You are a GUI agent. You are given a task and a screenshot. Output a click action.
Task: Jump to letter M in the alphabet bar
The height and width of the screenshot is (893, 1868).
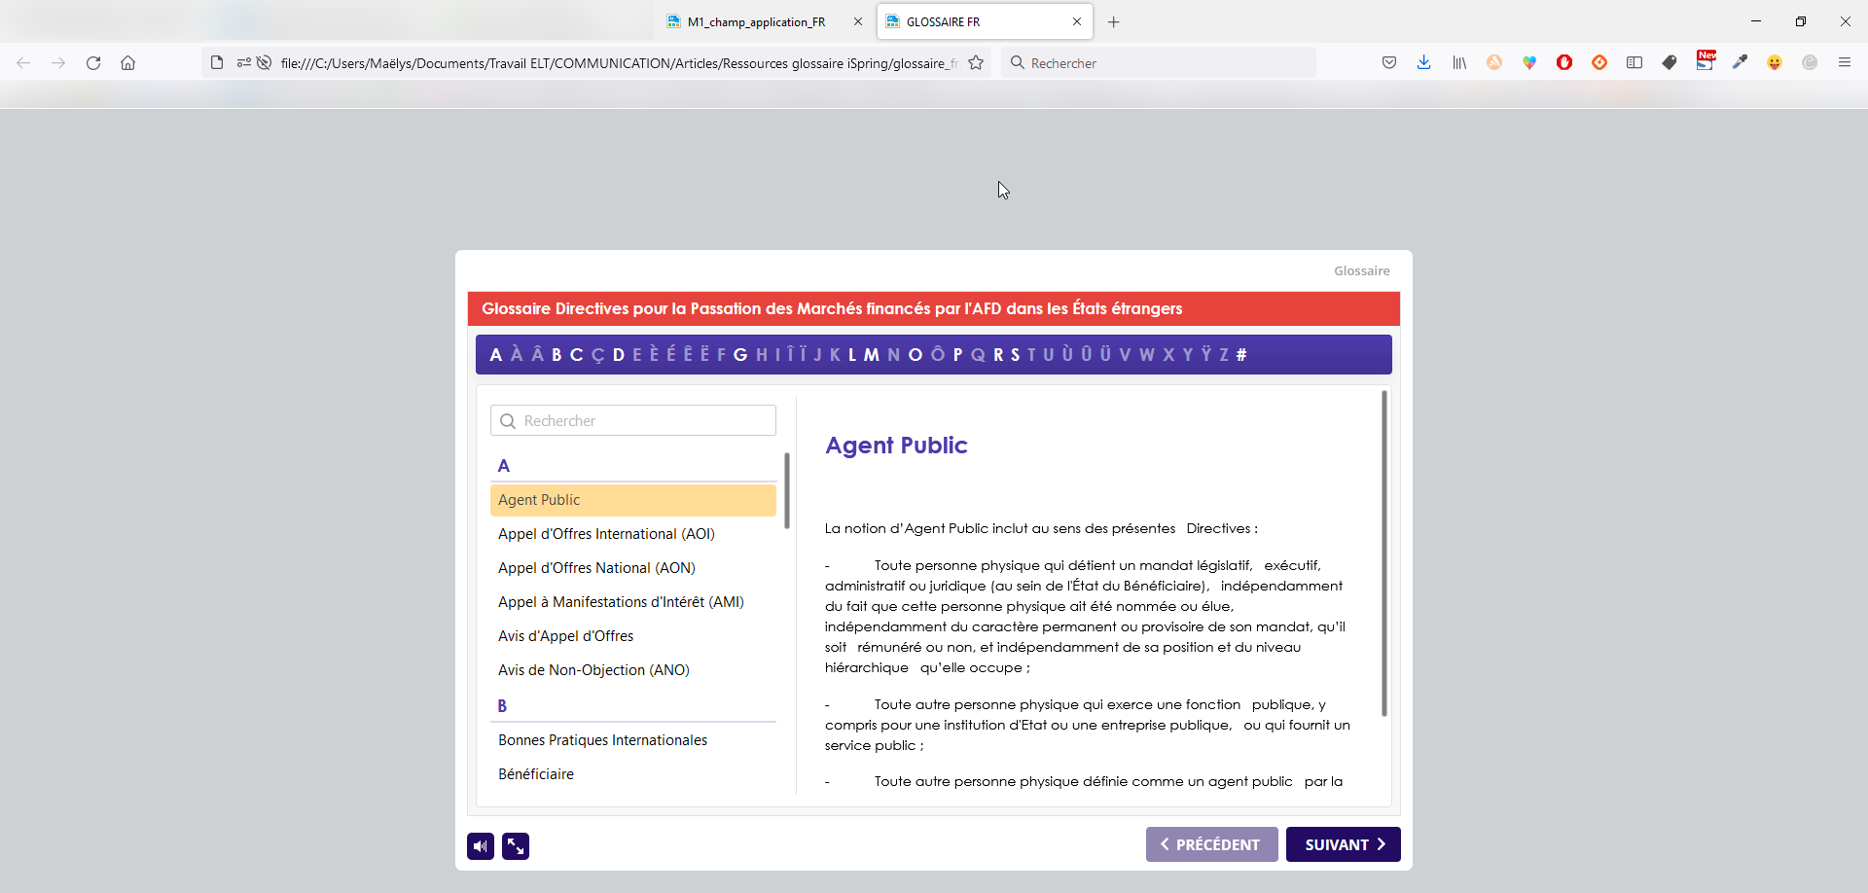pos(871,355)
